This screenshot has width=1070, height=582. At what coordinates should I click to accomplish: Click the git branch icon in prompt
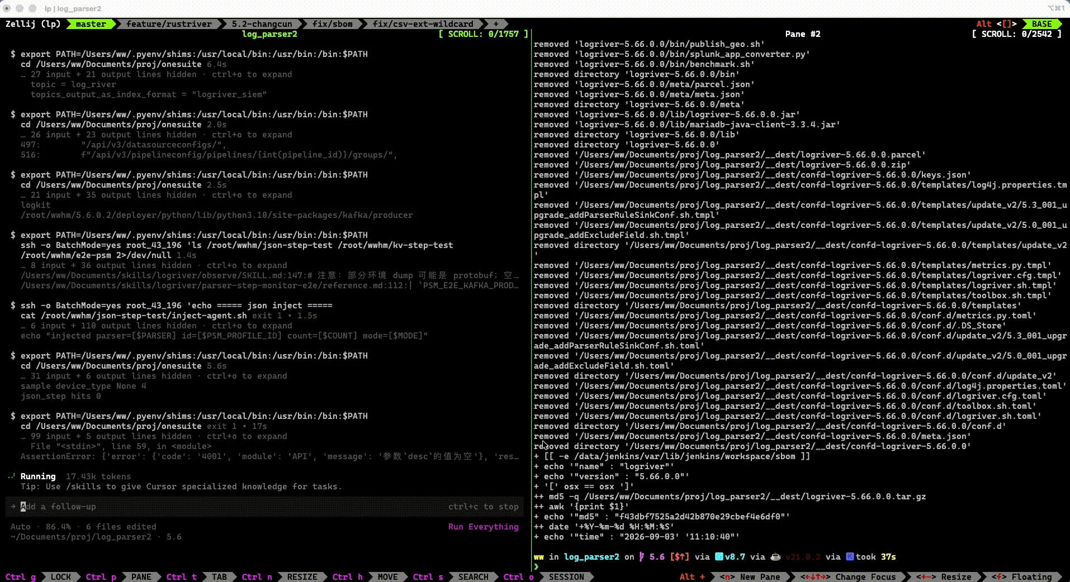(x=642, y=557)
